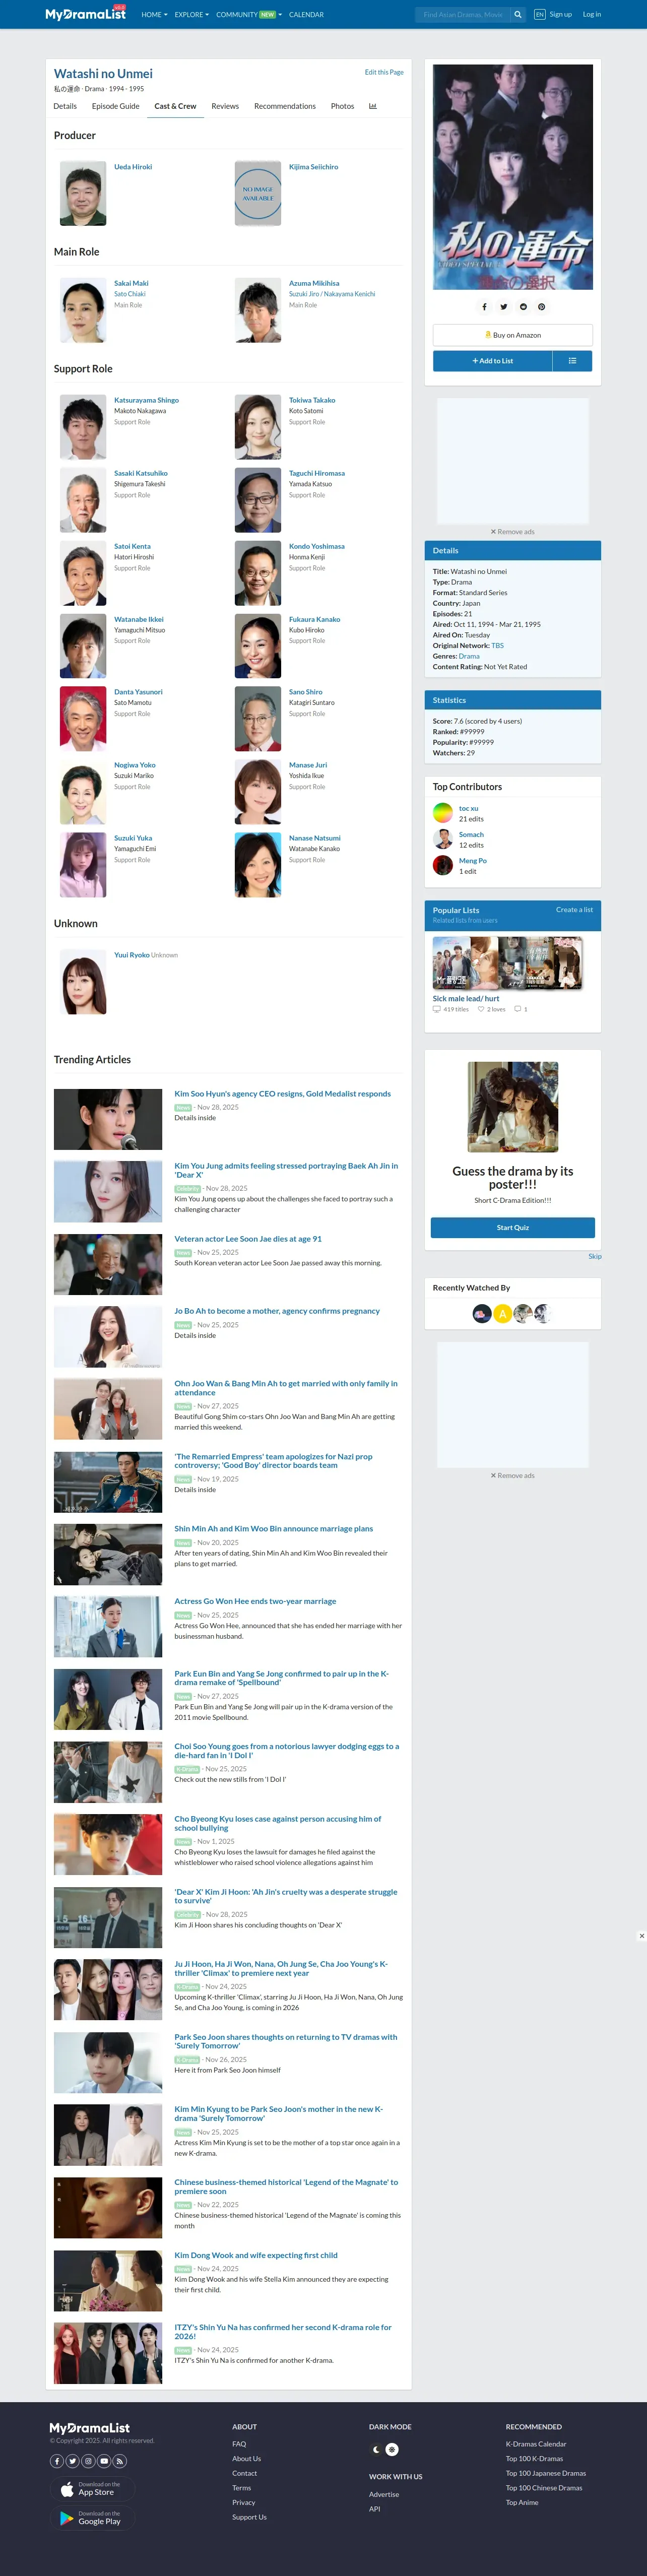Image resolution: width=647 pixels, height=2576 pixels.
Task: Open Yuui Ryoko's name link
Action: (x=132, y=955)
